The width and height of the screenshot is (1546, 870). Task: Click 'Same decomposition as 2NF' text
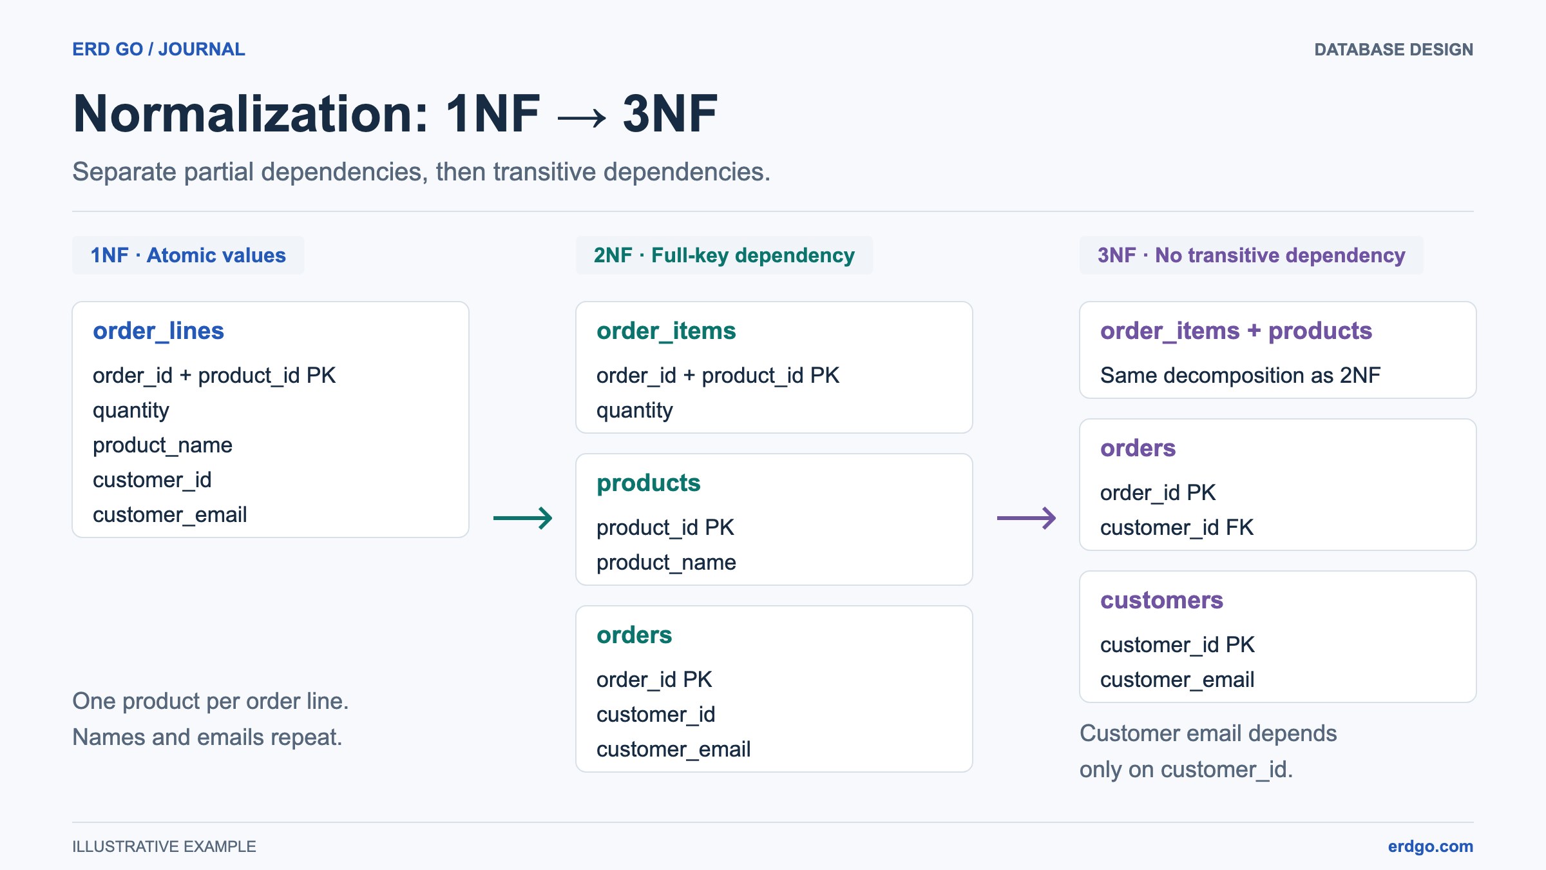point(1240,376)
